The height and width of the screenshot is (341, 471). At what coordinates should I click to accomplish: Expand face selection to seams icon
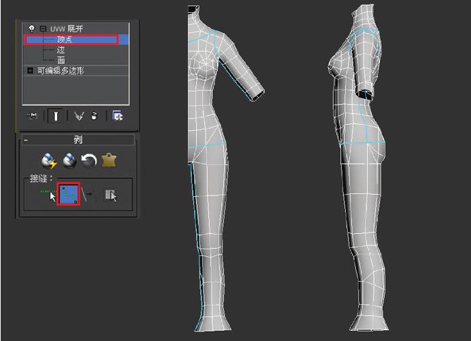click(111, 195)
